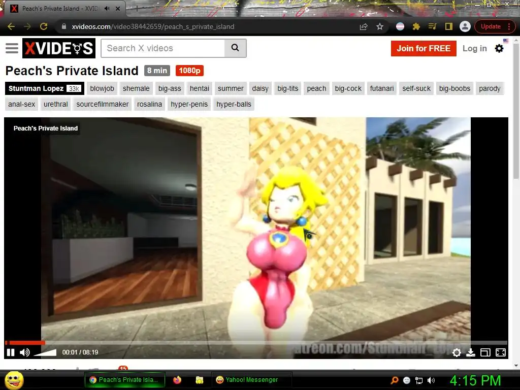Mute the video player sound
The height and width of the screenshot is (390, 520).
(x=24, y=352)
